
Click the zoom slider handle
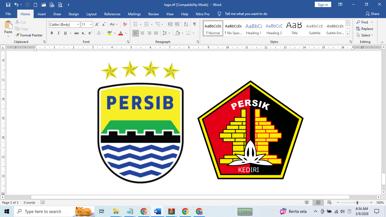click(357, 203)
